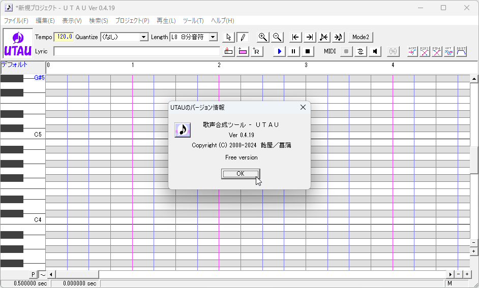Click the add pink note icon

tap(243, 51)
